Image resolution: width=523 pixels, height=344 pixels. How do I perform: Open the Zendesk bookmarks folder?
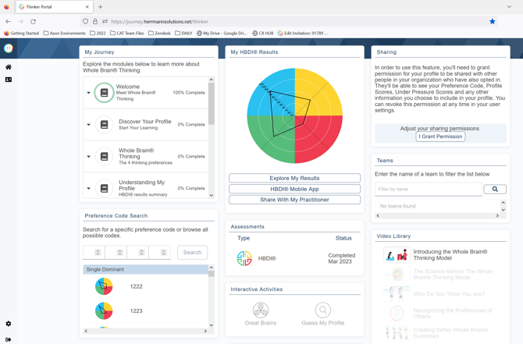(159, 34)
